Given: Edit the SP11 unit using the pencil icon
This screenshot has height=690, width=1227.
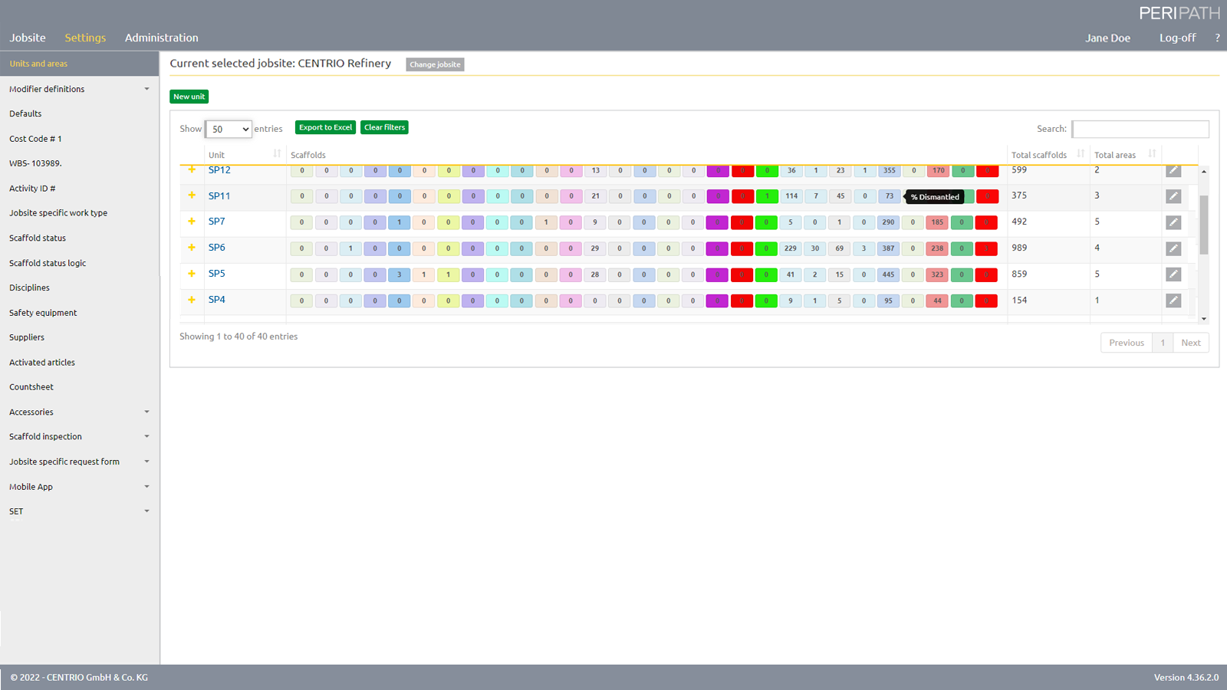Looking at the screenshot, I should click(1173, 196).
